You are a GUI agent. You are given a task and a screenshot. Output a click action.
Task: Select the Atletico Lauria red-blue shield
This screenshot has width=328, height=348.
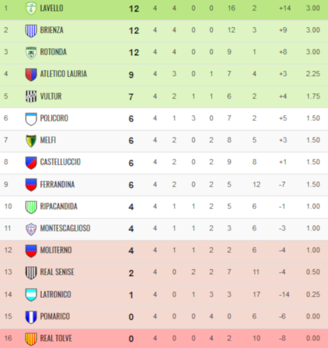[31, 74]
